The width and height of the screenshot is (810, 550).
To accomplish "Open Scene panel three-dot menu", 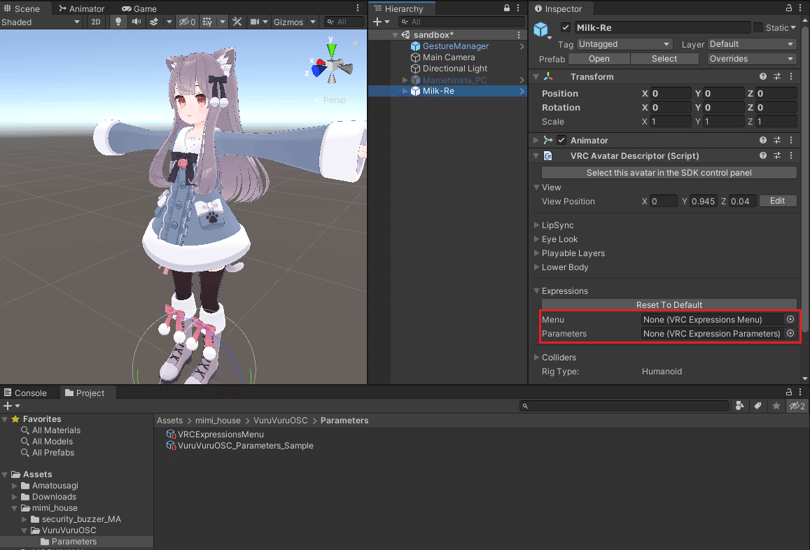I will pyautogui.click(x=358, y=8).
